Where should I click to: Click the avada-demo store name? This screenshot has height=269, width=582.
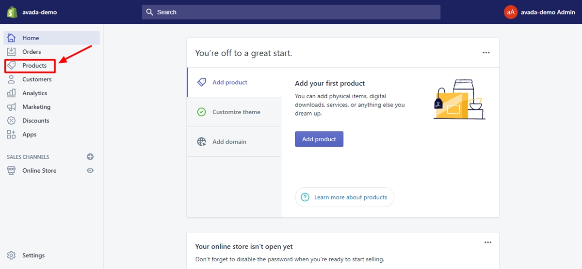tap(39, 12)
